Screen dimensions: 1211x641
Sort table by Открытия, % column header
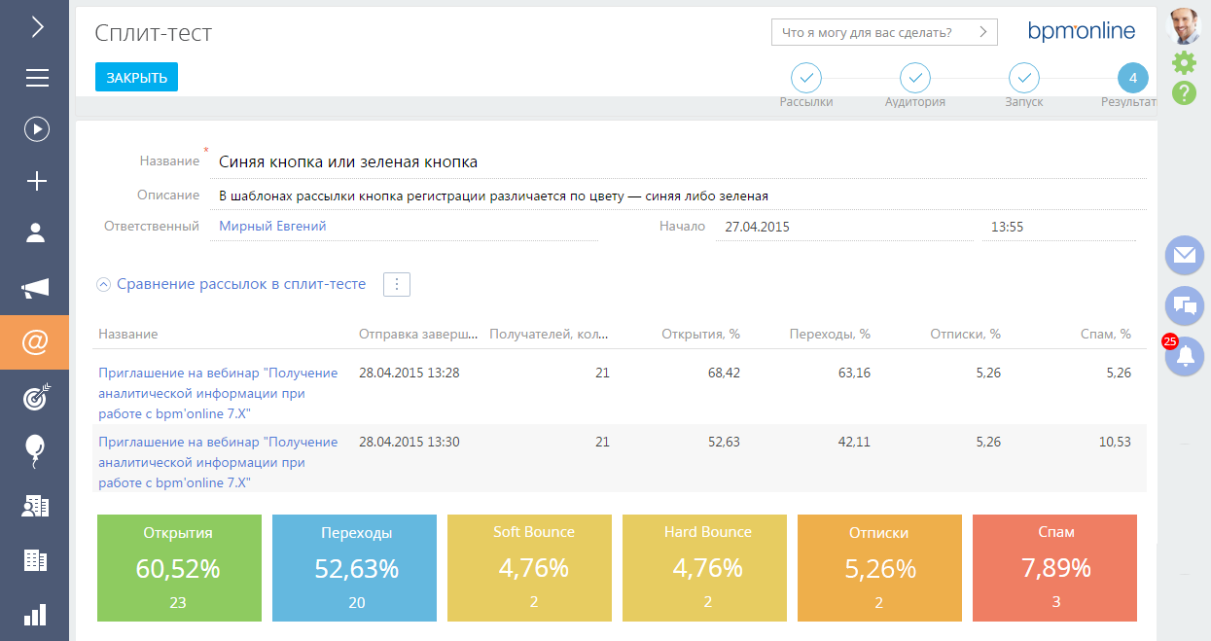coord(700,334)
